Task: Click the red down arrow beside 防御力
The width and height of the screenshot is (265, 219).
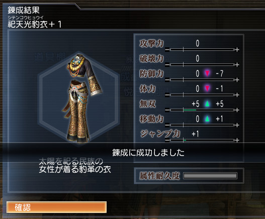Action: point(207,74)
